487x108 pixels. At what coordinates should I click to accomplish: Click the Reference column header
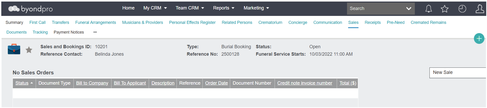pos(190,83)
